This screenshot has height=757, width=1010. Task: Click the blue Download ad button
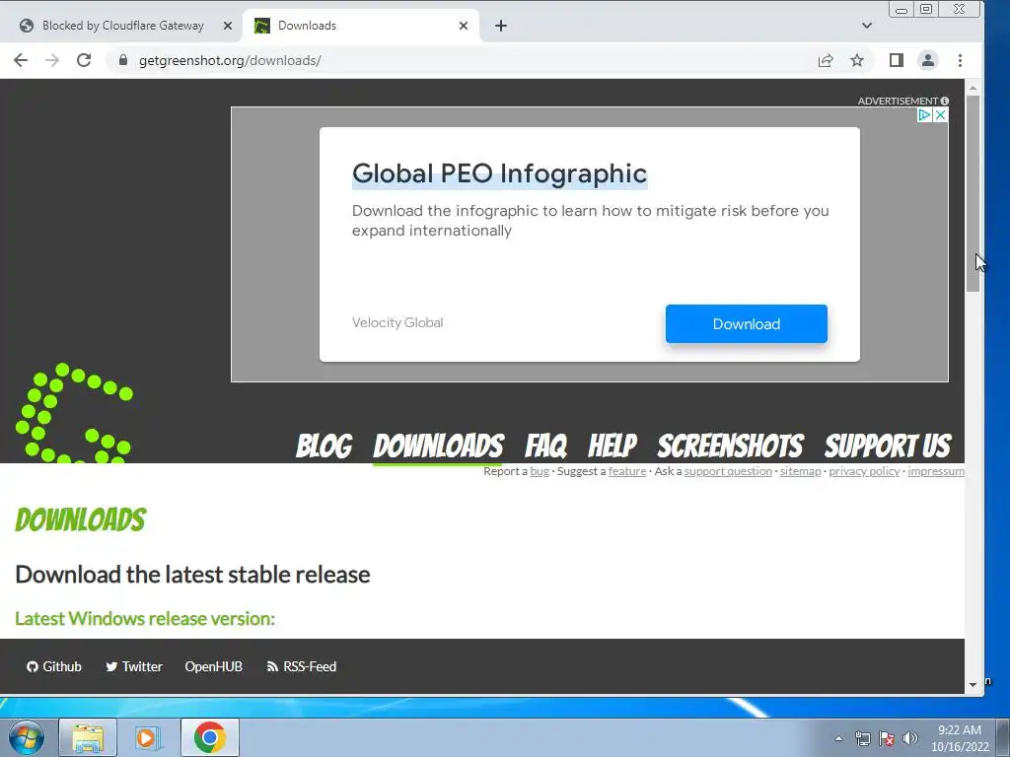747,323
